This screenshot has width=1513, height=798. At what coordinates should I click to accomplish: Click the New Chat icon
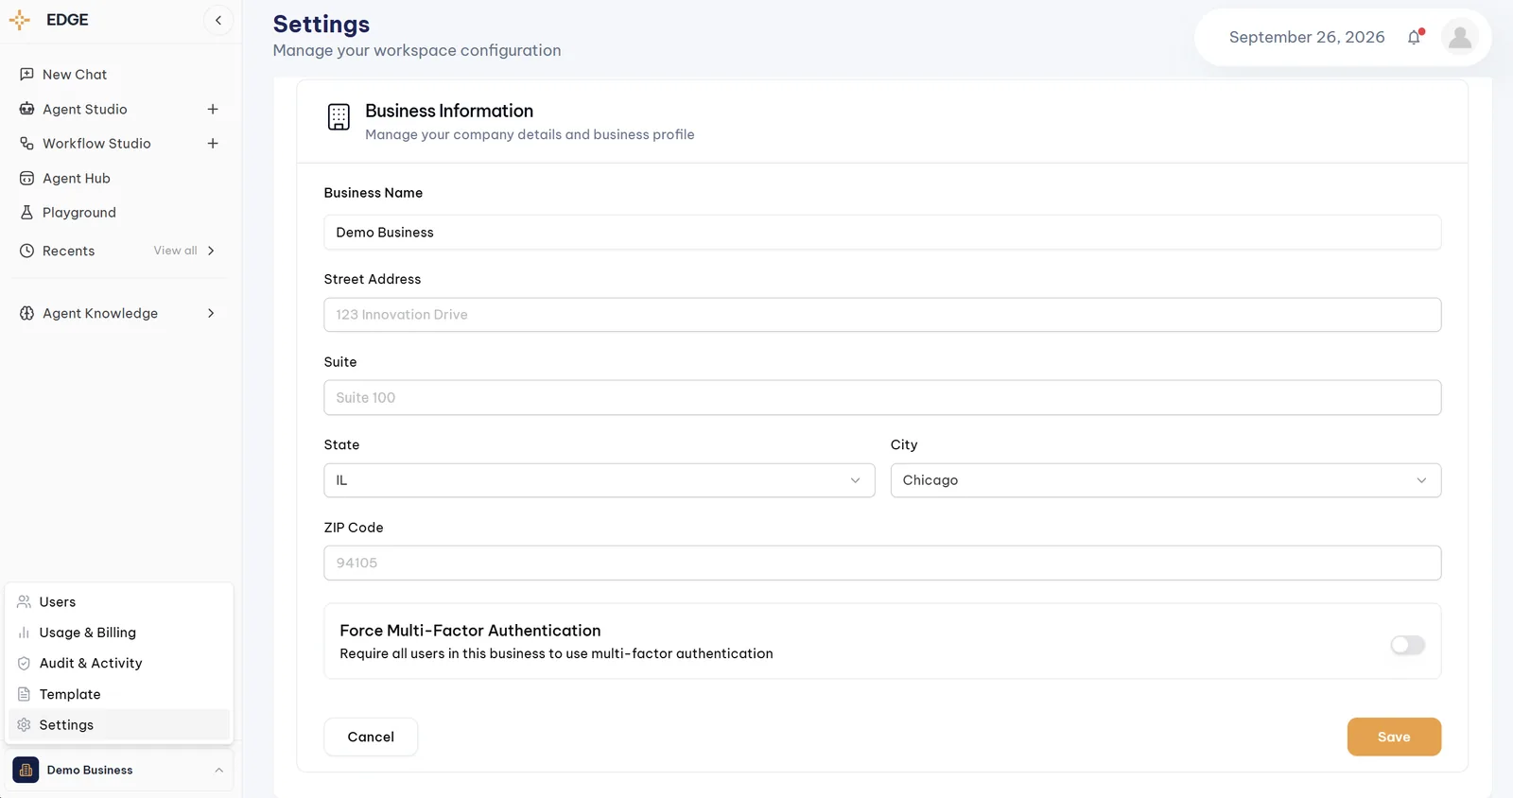coord(26,74)
